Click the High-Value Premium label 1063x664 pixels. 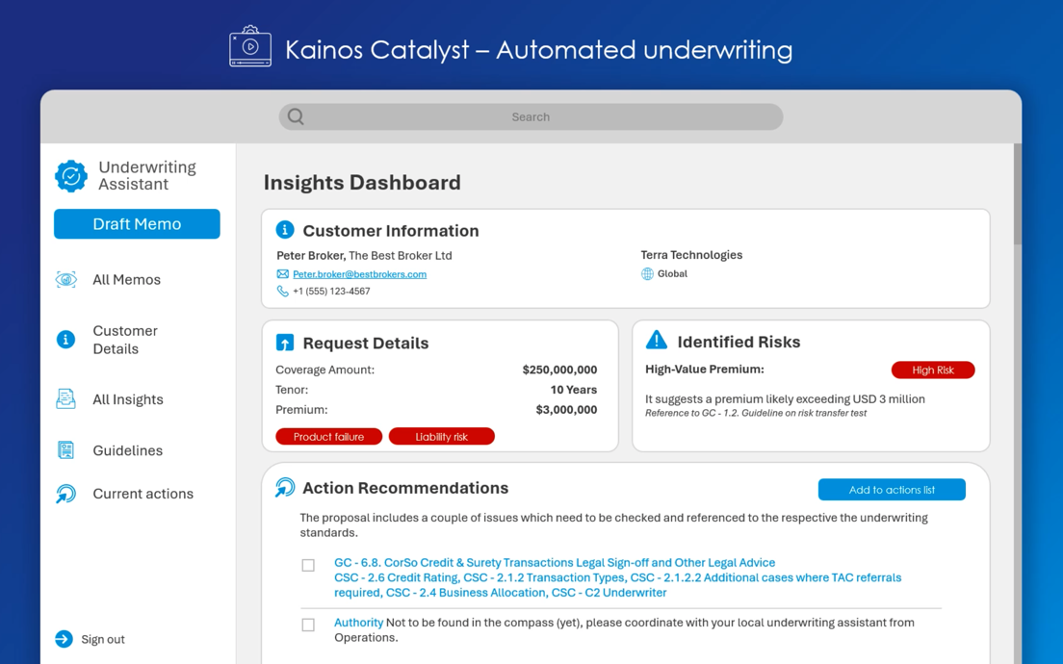(x=705, y=370)
